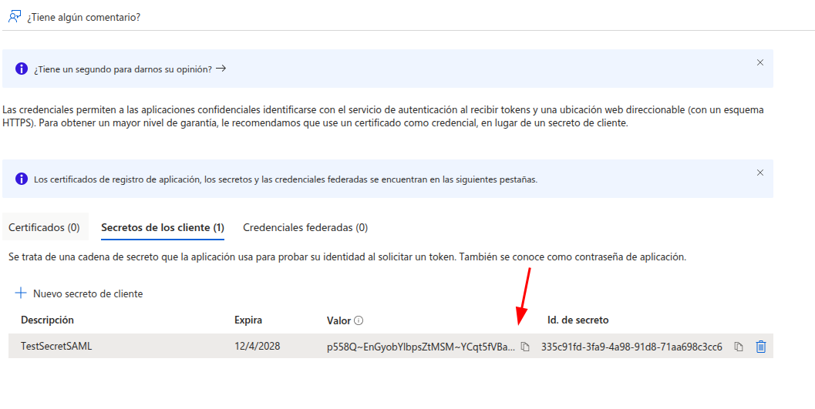This screenshot has width=815, height=409.
Task: Open the ¿Tiene algún comentario? link
Action: [84, 17]
